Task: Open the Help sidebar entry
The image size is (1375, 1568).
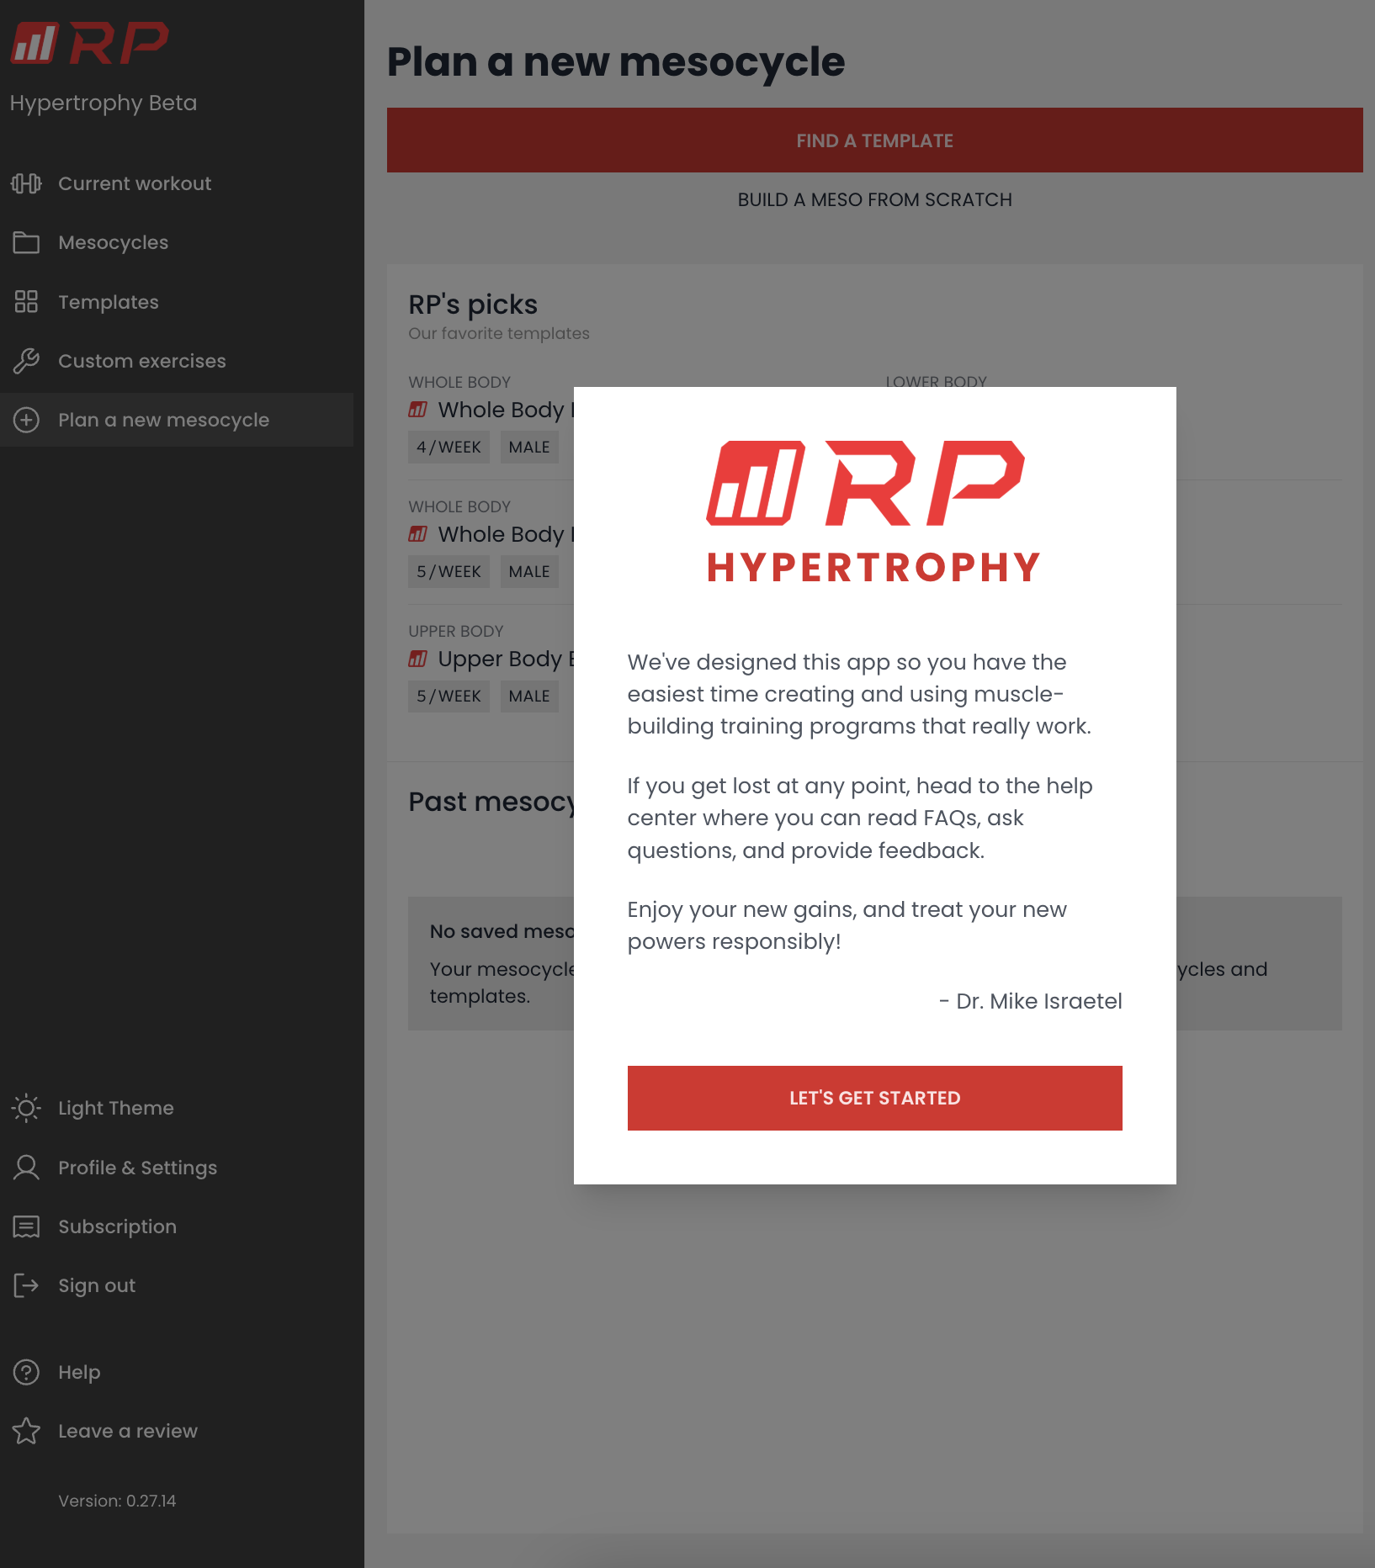Action: (x=79, y=1371)
